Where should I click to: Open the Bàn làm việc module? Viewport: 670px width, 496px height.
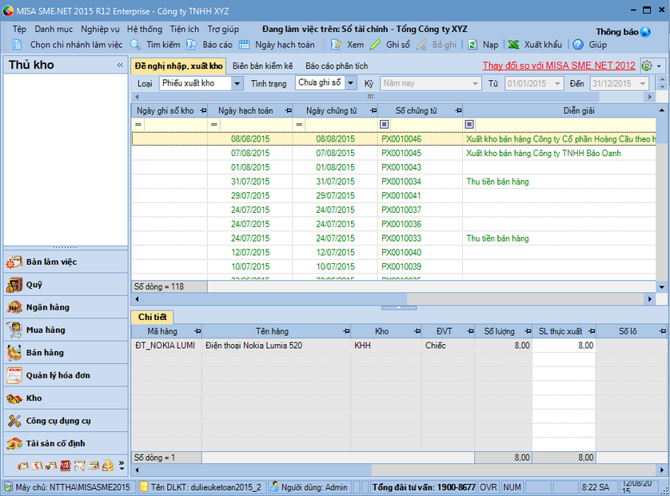pos(66,262)
